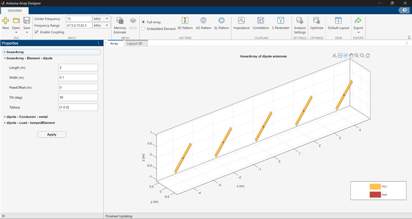Launch the Optimize tool
The height and width of the screenshot is (219, 412).
(317, 24)
